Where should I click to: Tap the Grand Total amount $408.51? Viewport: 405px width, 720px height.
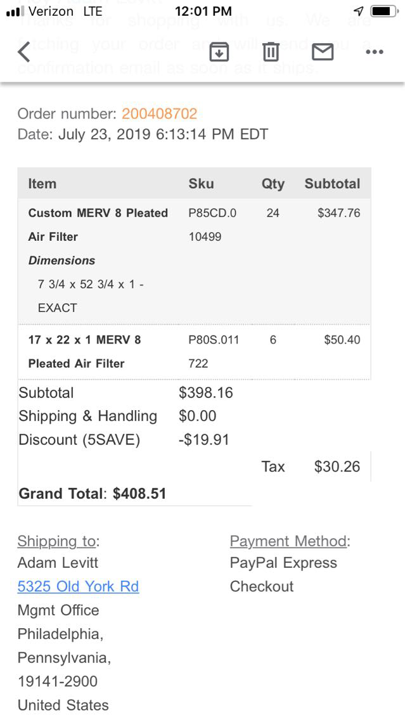[x=139, y=494]
